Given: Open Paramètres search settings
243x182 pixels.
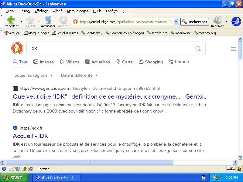Looking at the screenshot, I should pos(179,62).
